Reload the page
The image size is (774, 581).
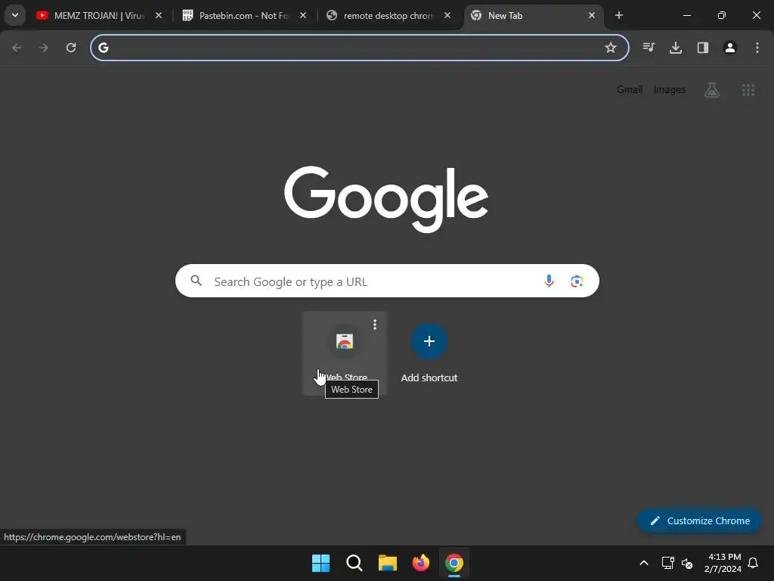[x=71, y=48]
